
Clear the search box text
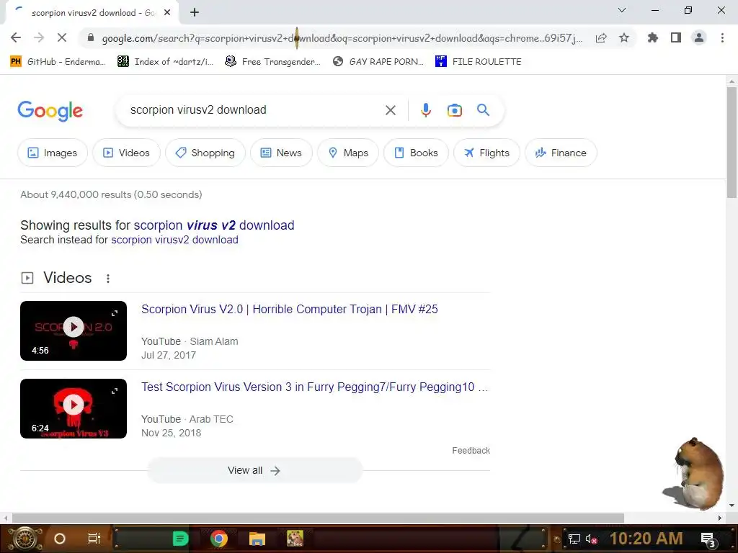(x=390, y=110)
